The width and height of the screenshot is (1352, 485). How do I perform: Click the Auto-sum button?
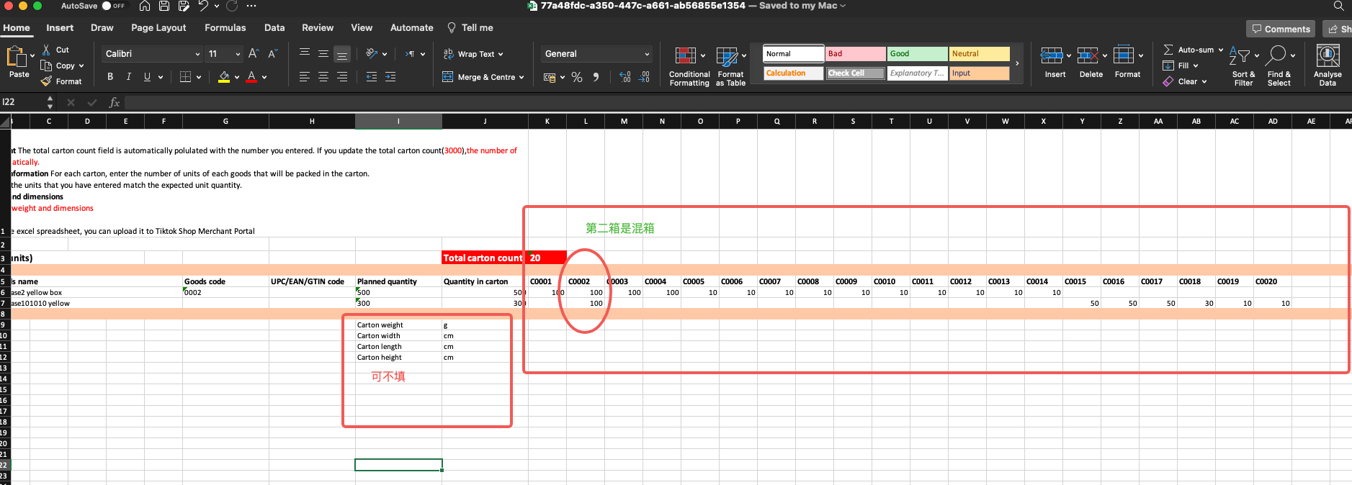[x=1188, y=50]
